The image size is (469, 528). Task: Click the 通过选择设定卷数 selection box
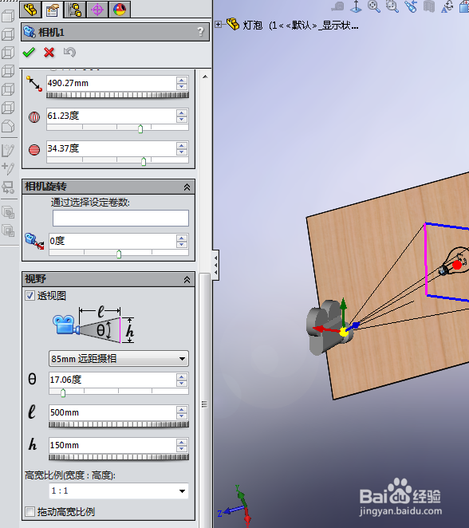coord(120,219)
